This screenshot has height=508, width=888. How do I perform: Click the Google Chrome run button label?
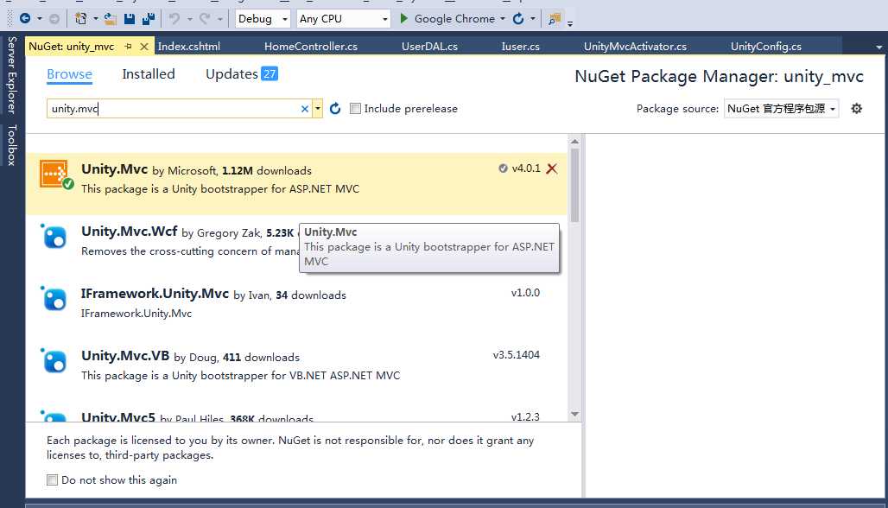tap(454, 19)
